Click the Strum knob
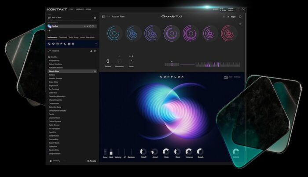308x177 pixels. 131,61
